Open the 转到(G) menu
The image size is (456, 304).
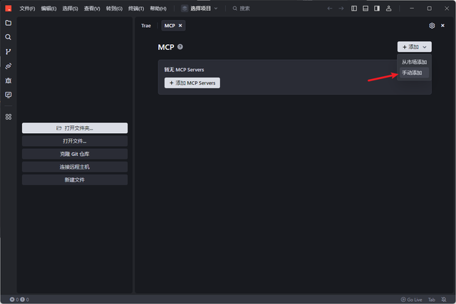(114, 9)
